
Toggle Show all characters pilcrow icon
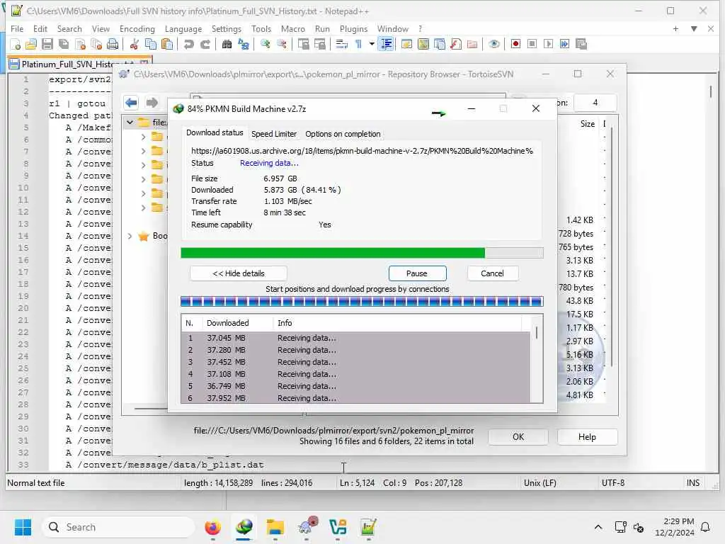click(358, 45)
